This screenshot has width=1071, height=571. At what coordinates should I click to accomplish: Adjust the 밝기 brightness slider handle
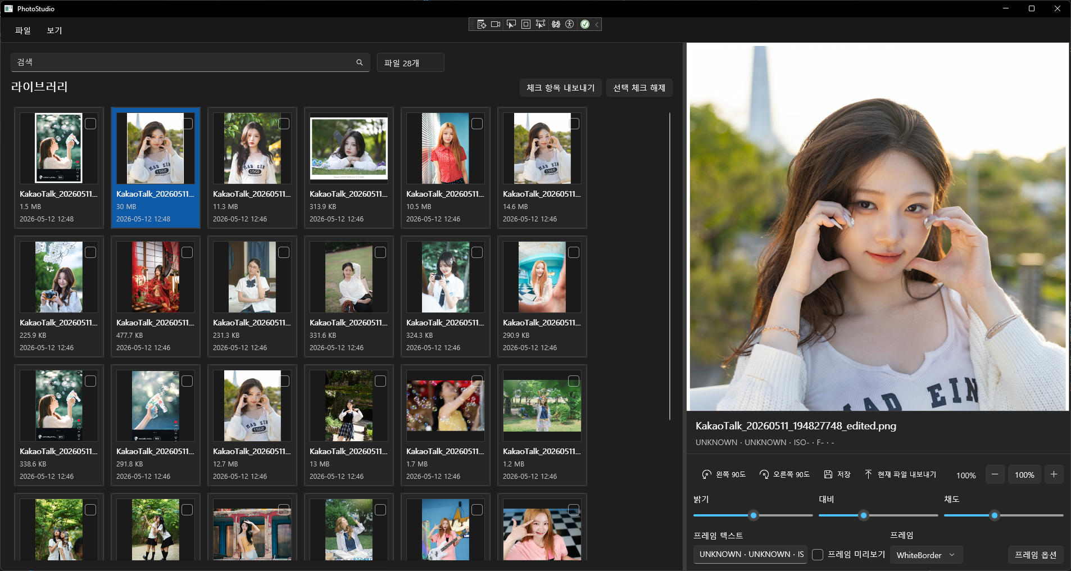click(754, 515)
